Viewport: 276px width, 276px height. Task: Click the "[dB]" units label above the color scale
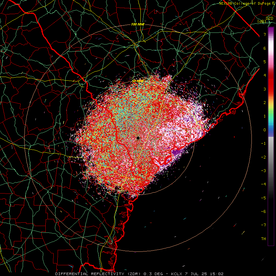point(262,21)
